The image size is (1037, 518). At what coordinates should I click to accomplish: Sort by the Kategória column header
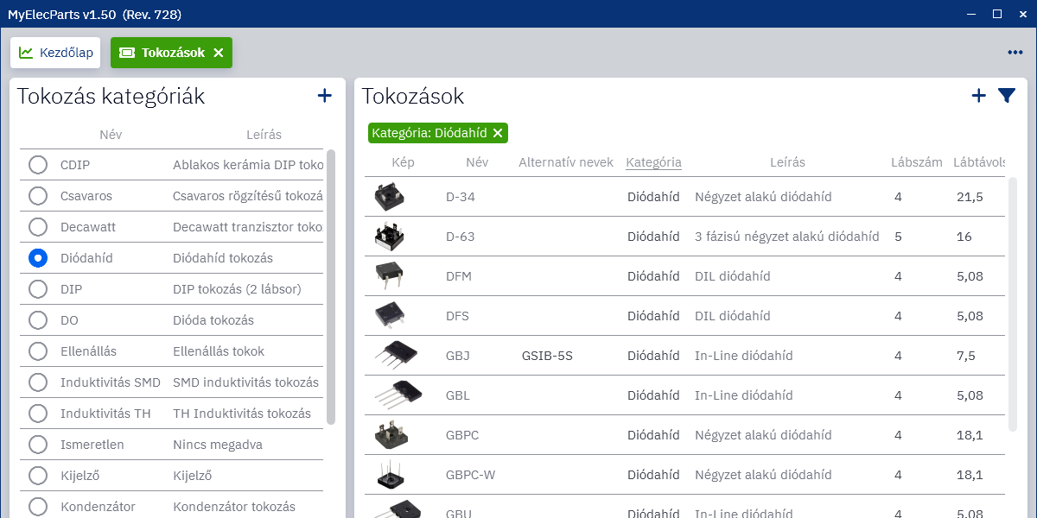[x=653, y=162]
